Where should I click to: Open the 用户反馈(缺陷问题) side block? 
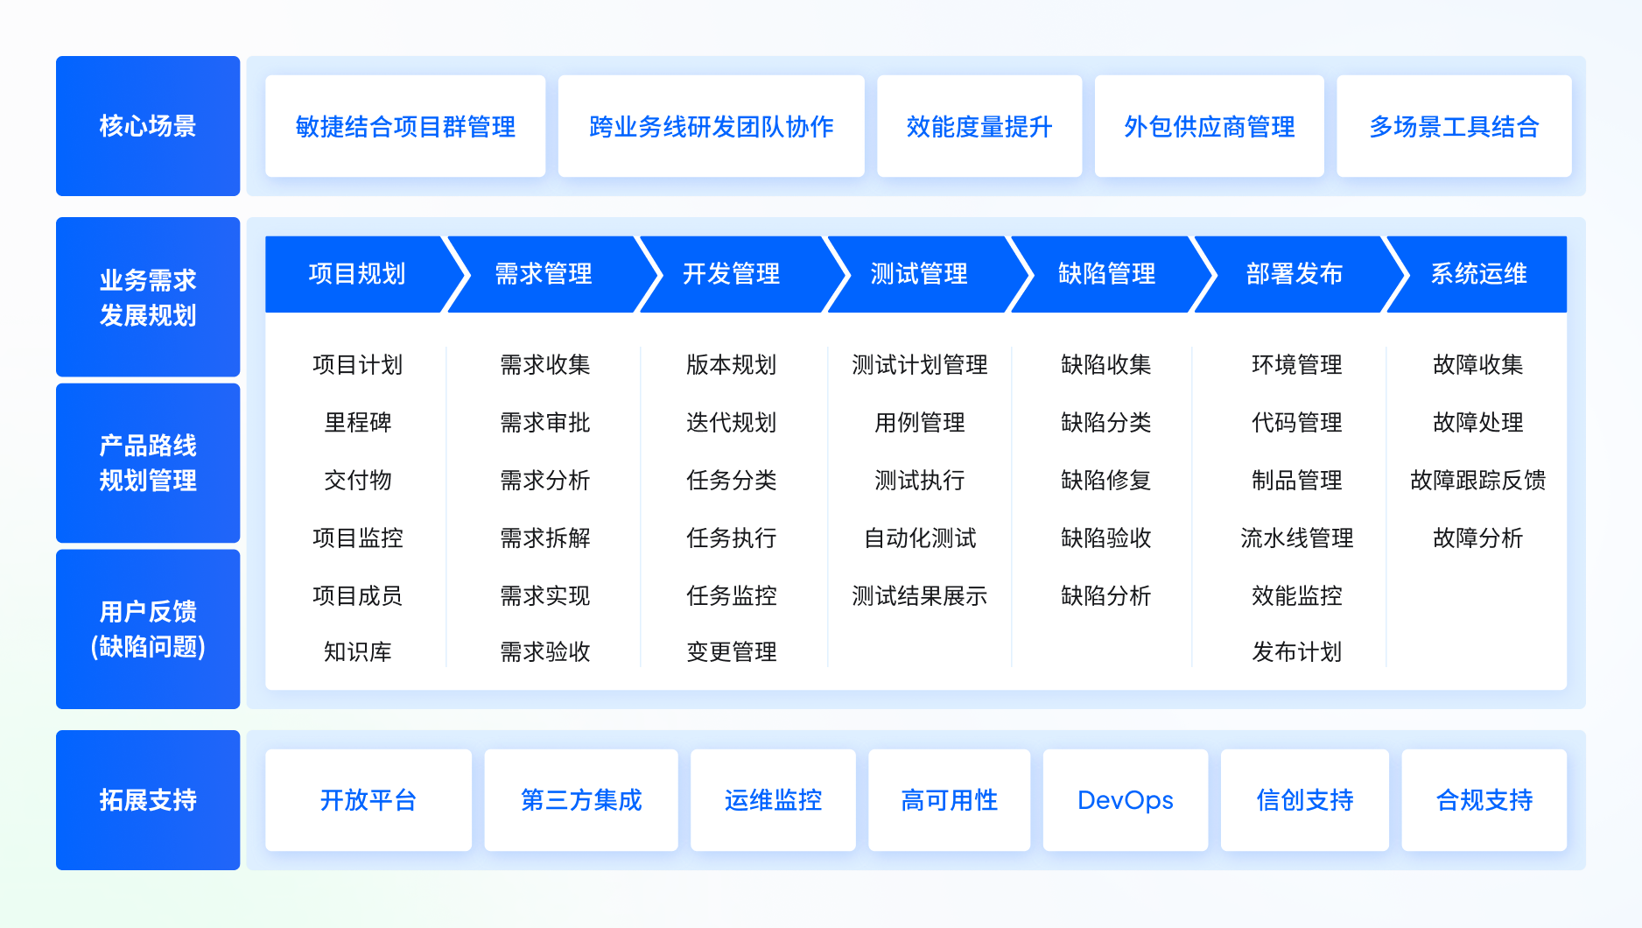tap(148, 629)
